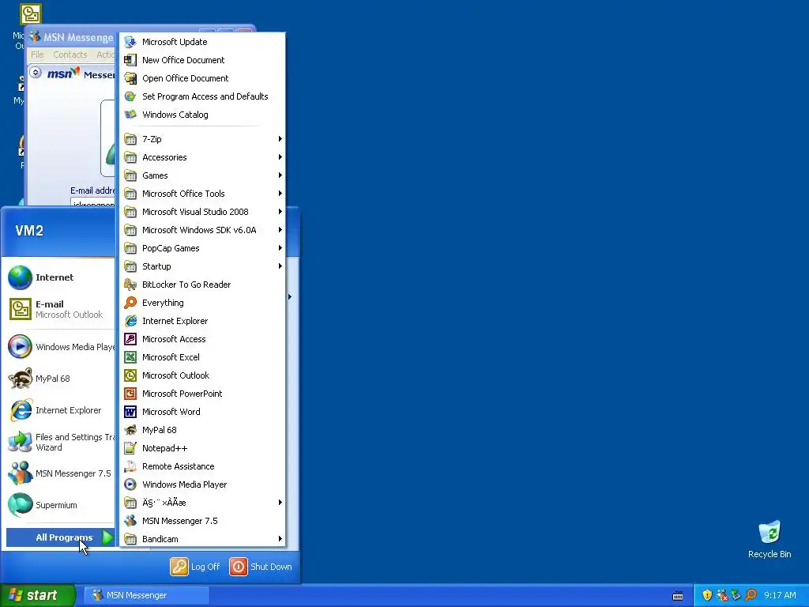Expand Microsoft Visual Studio 2008 folder

coord(202,212)
